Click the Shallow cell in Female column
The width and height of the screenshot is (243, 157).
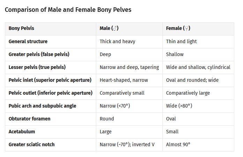(x=175, y=54)
